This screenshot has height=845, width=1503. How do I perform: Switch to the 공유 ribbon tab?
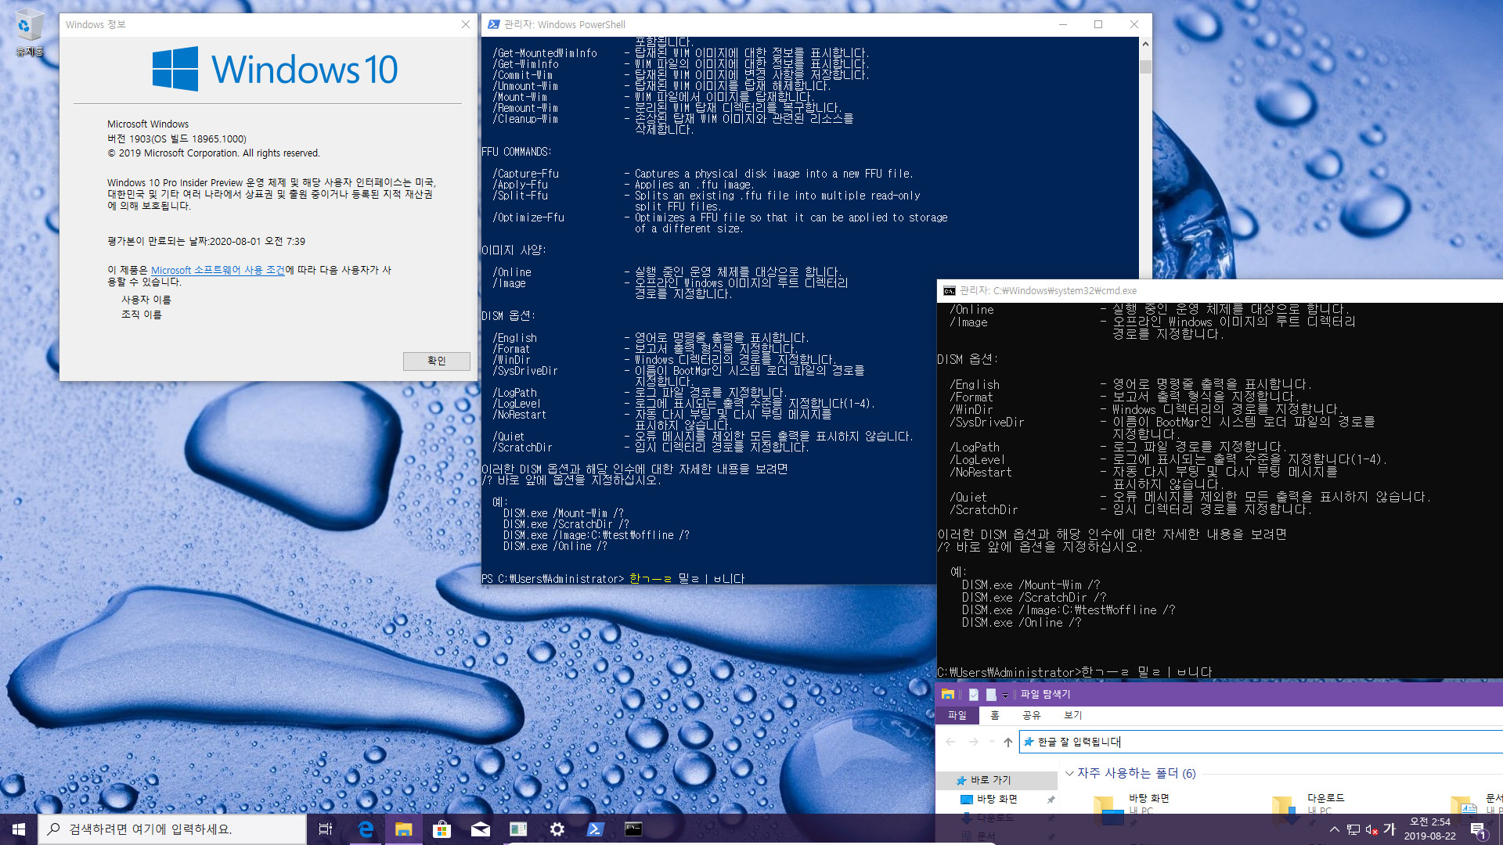click(x=1031, y=715)
